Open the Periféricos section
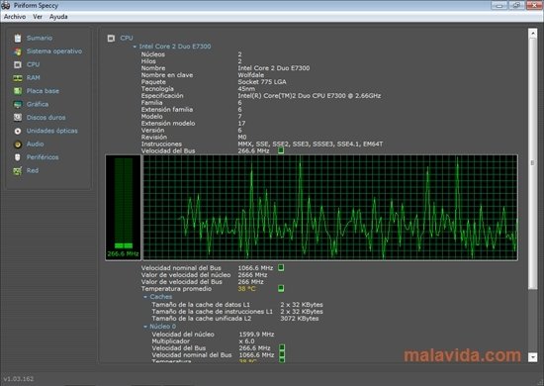 point(43,157)
